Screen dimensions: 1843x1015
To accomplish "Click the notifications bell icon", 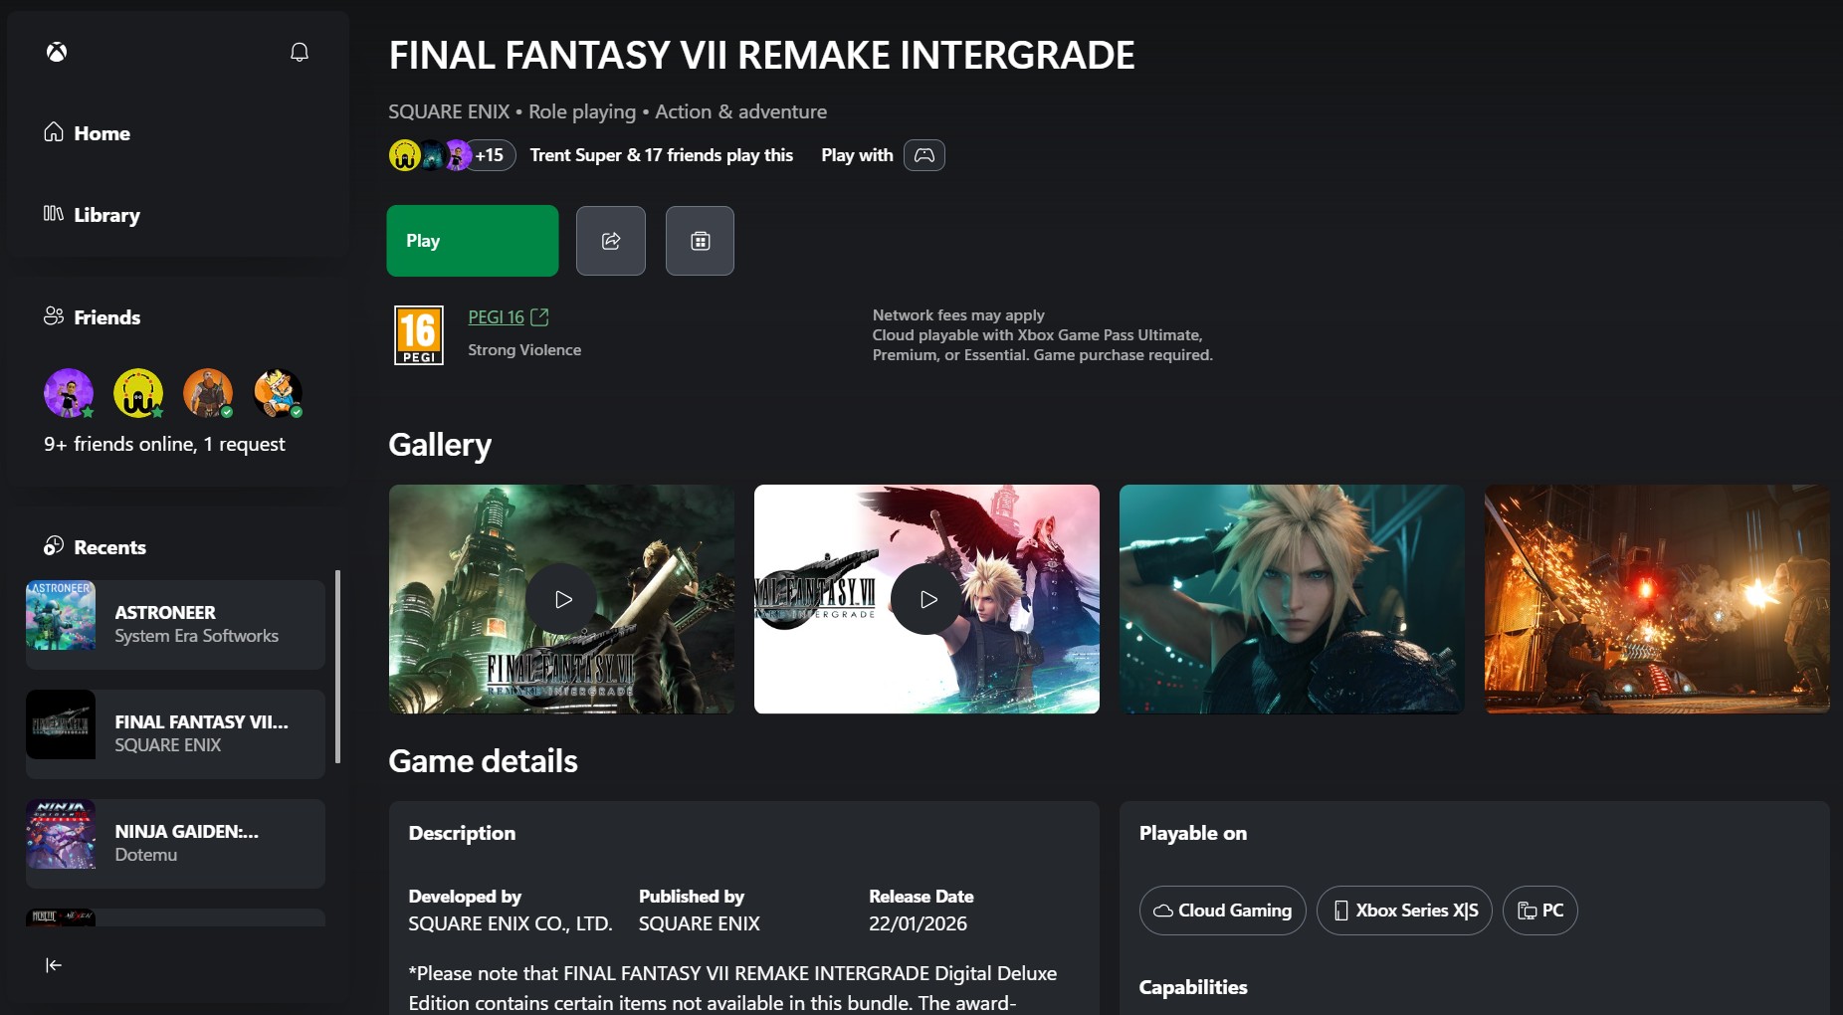I will click(x=300, y=52).
